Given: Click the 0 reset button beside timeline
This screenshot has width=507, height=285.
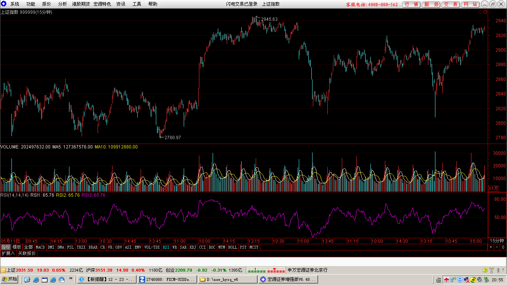Looking at the screenshot, I should pos(503,247).
